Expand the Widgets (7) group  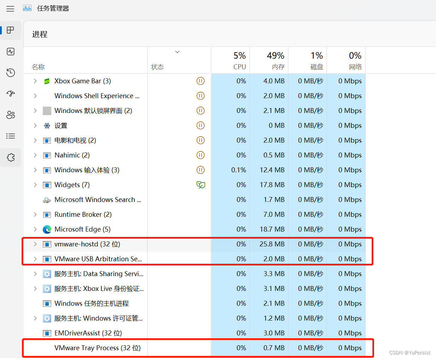[x=35, y=185]
